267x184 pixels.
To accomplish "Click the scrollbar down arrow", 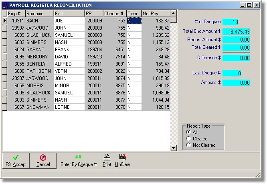I will [x=173, y=148].
